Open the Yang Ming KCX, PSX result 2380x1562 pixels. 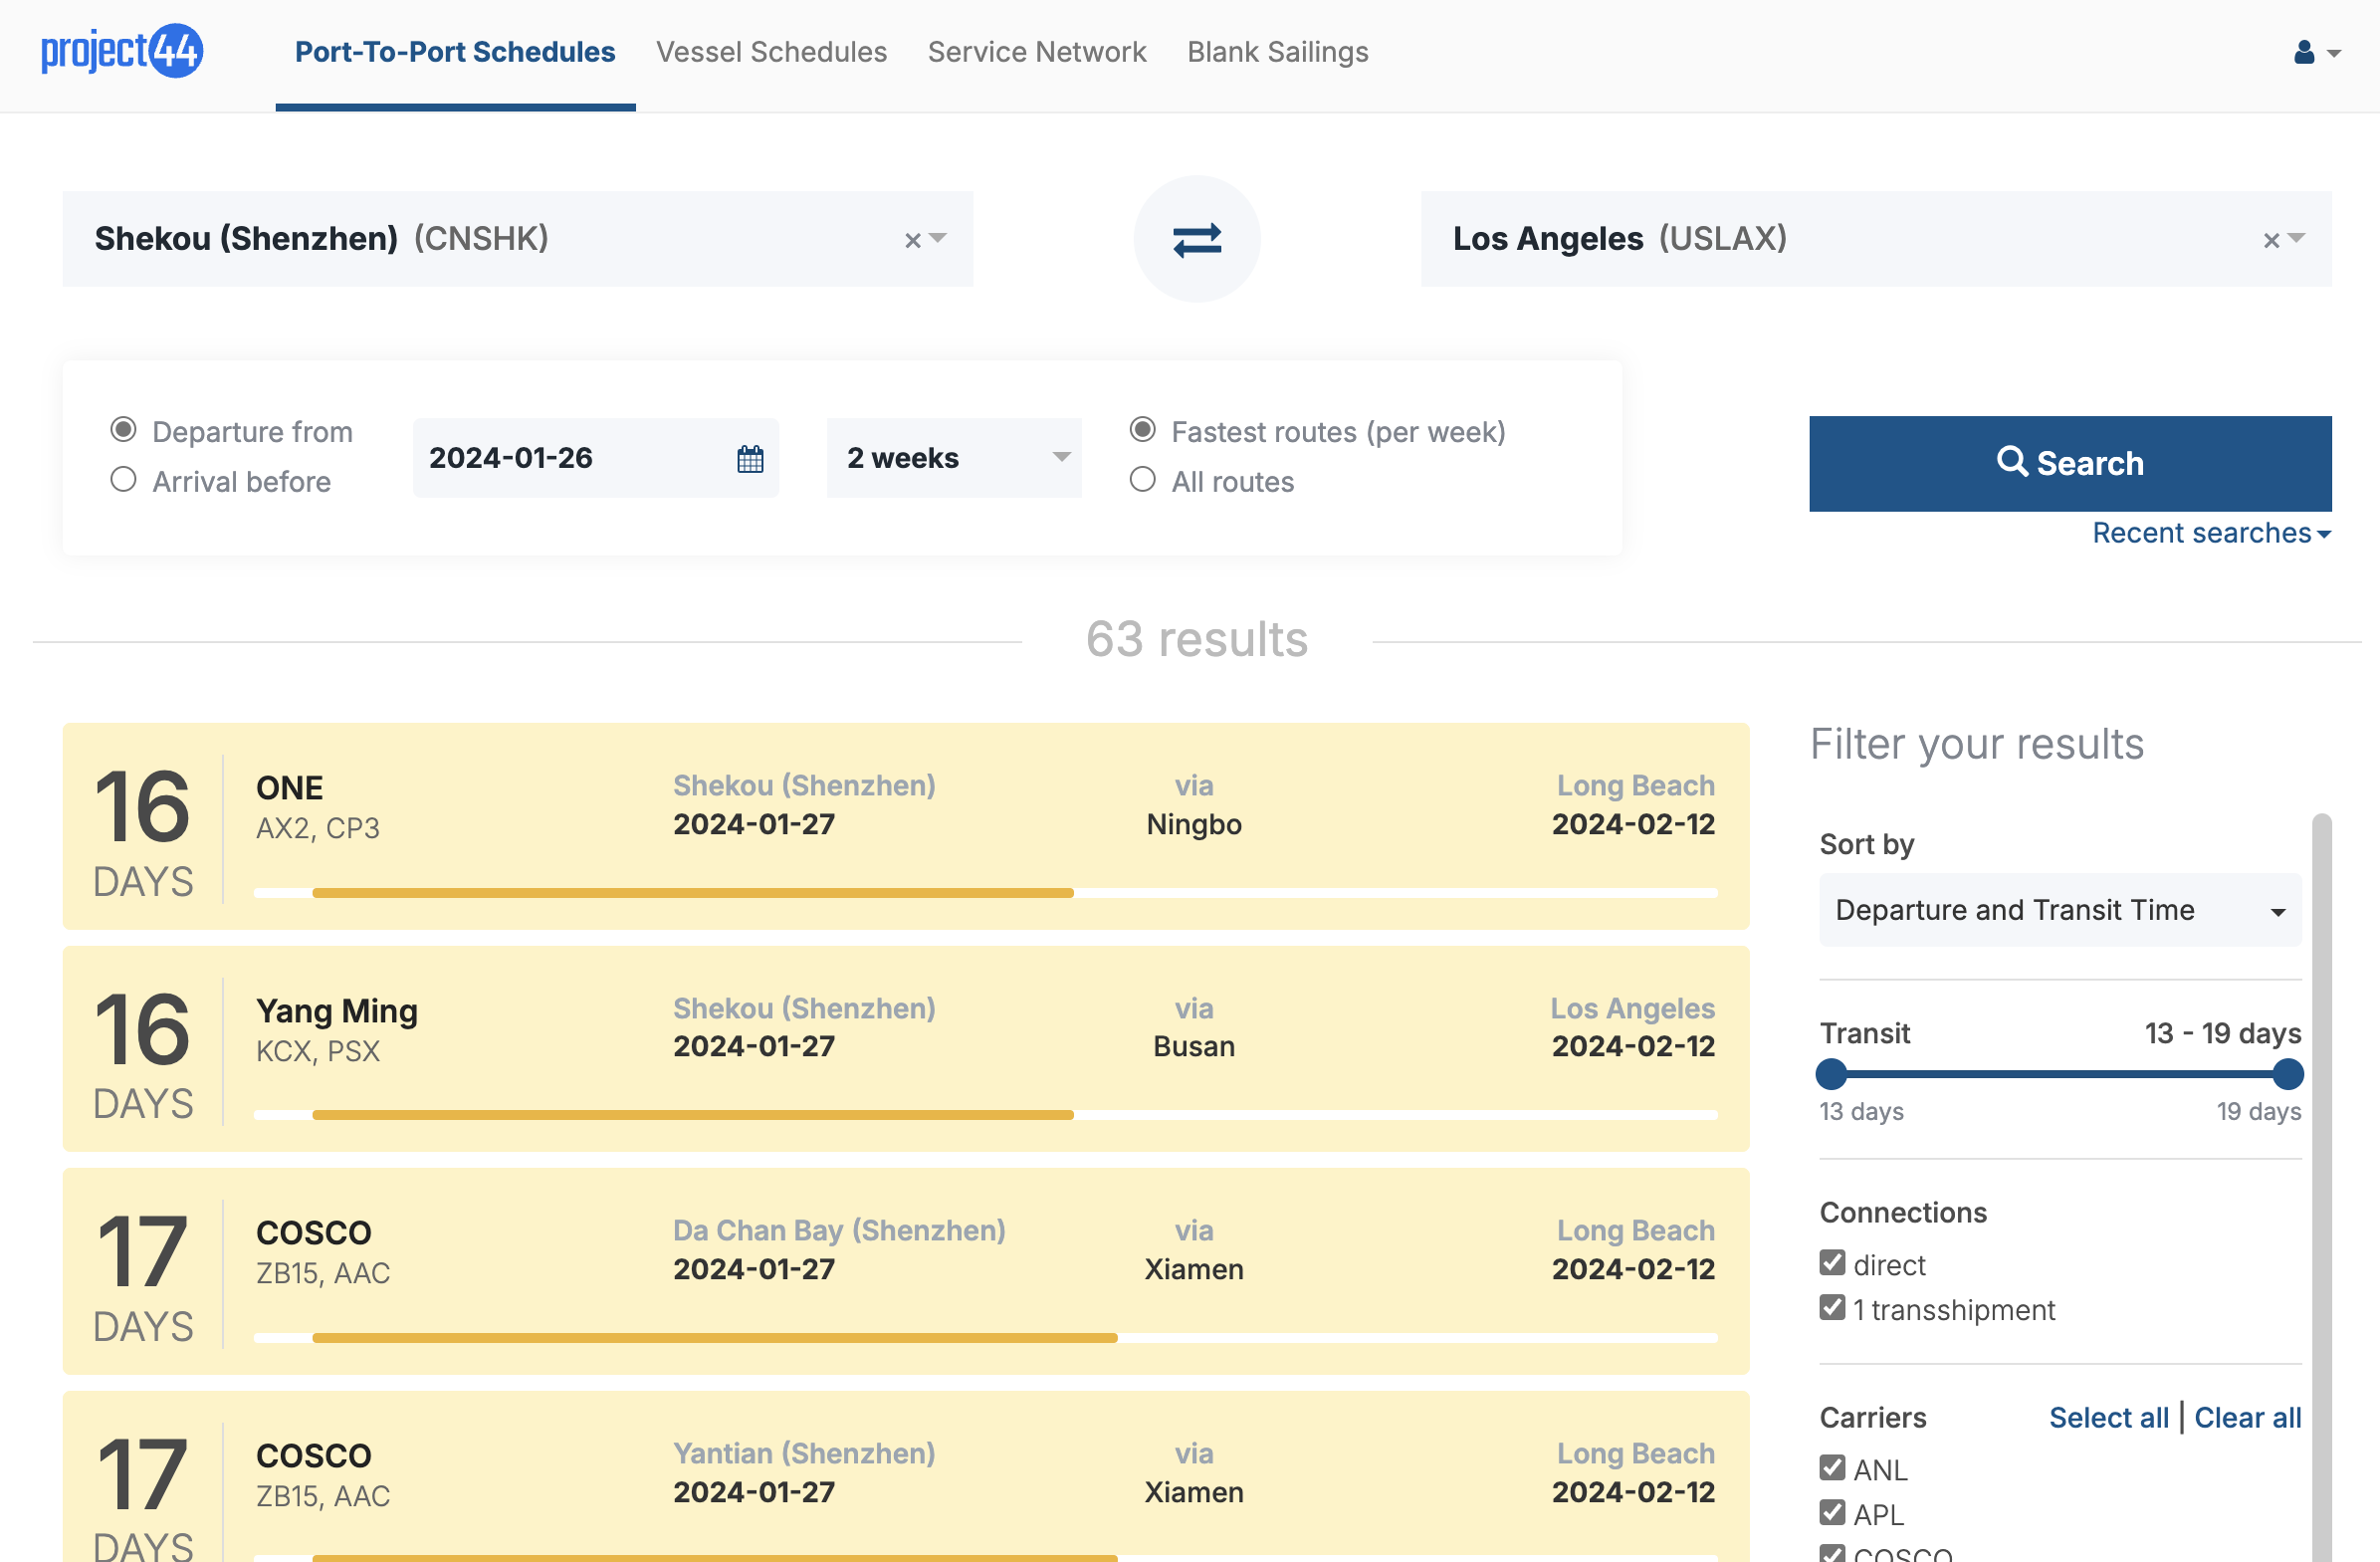(x=906, y=1049)
